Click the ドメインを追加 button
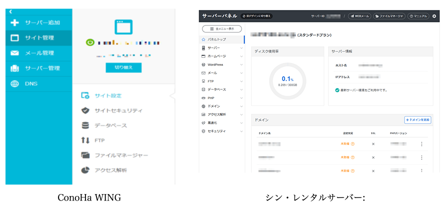 pos(417,120)
